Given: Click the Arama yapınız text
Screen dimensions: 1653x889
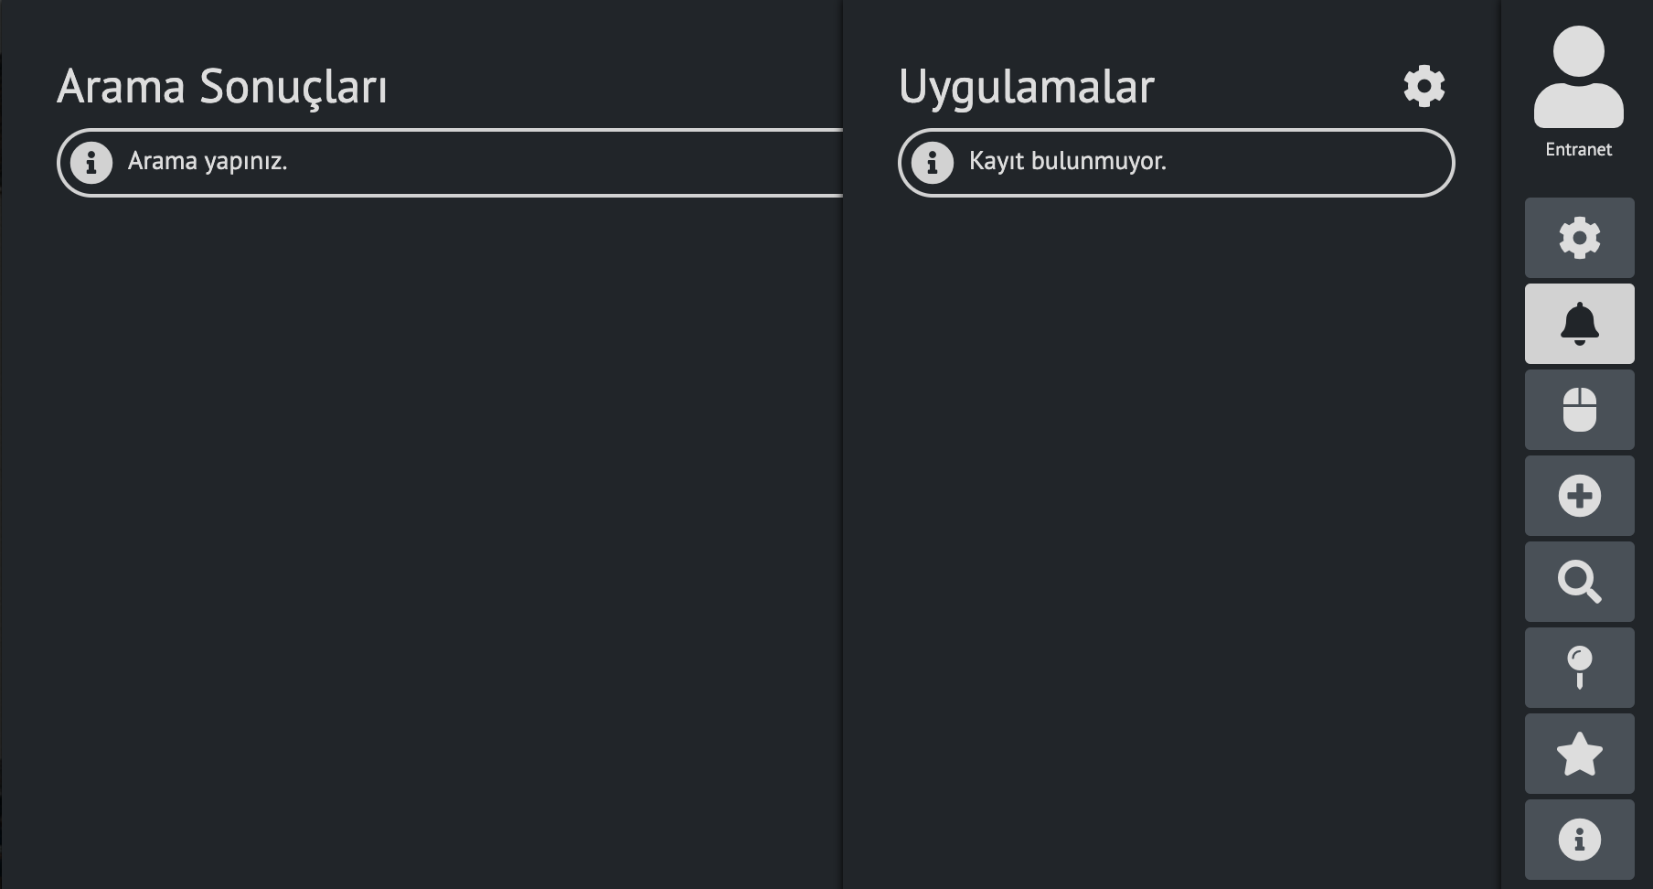Looking at the screenshot, I should pos(208,162).
